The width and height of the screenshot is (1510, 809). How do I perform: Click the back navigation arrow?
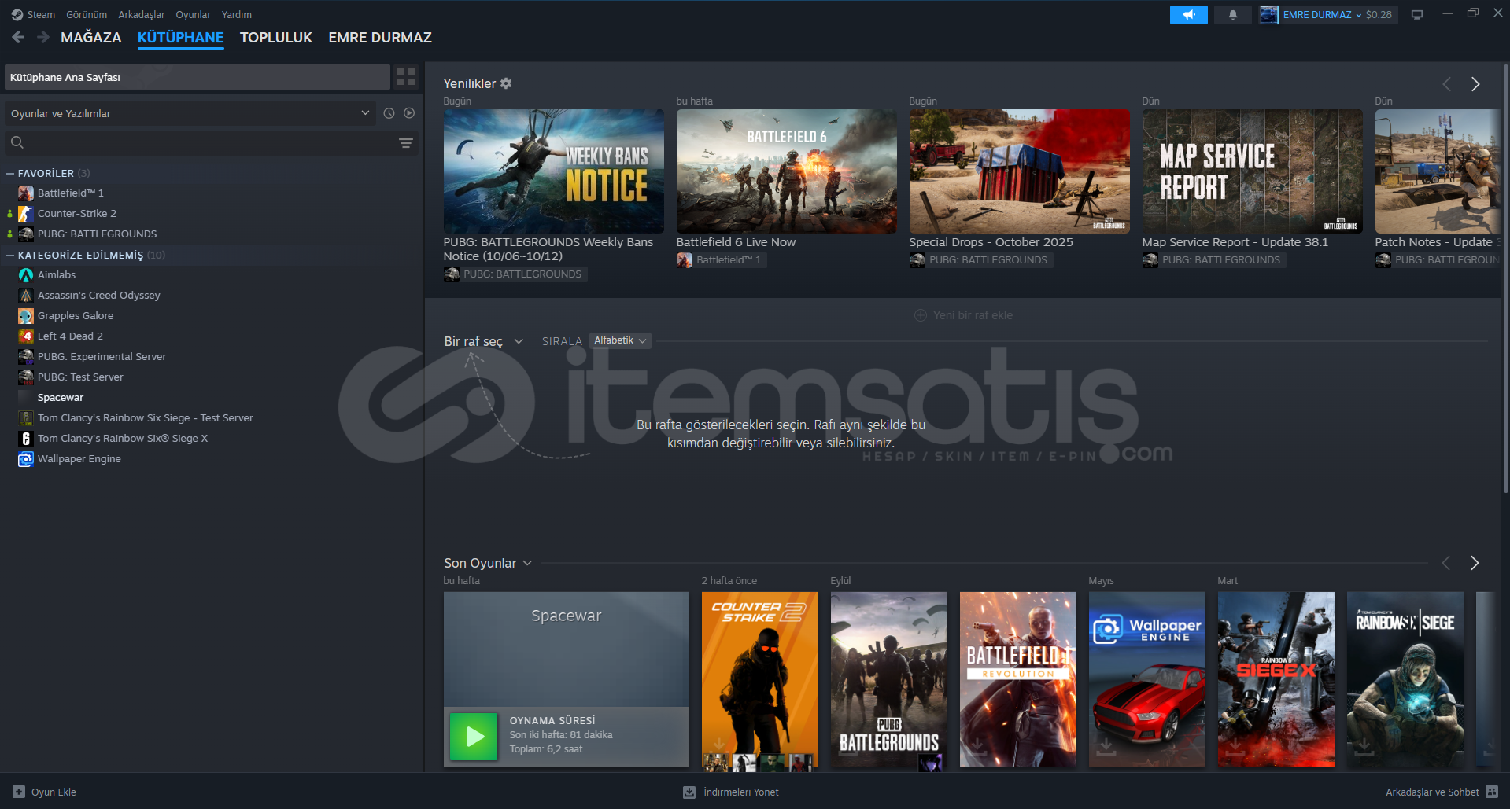18,37
